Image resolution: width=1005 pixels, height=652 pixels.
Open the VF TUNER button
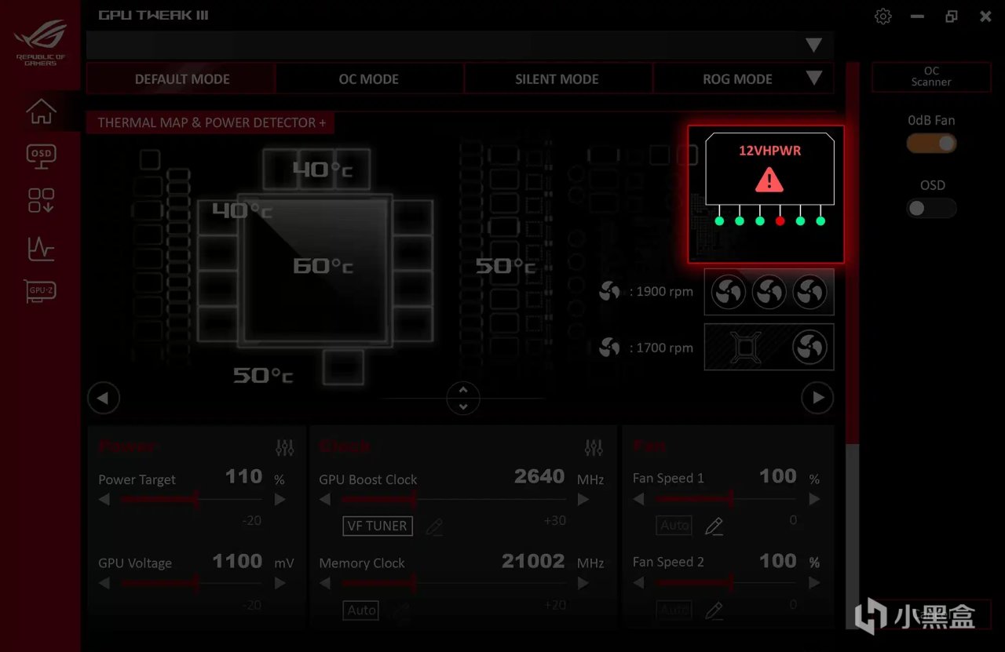point(378,526)
